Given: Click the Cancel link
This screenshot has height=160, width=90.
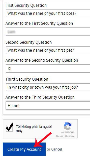Looking at the screenshot, I should (57, 149).
